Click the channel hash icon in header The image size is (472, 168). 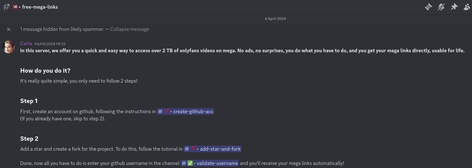(x=6, y=7)
